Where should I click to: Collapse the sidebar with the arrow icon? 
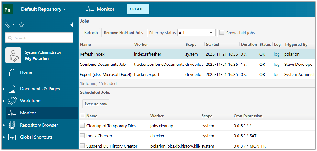[x=72, y=25]
